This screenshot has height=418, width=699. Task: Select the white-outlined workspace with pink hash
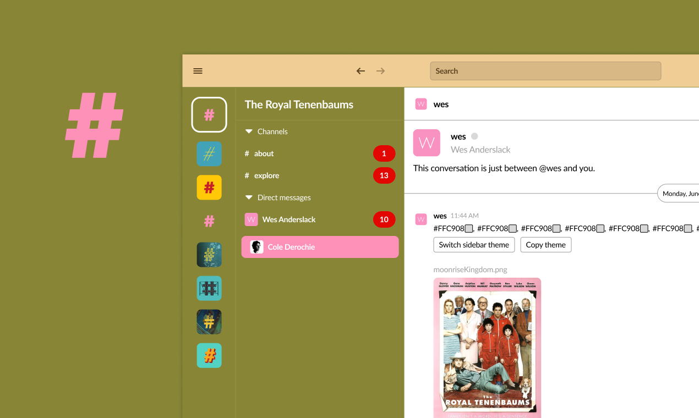pos(209,114)
